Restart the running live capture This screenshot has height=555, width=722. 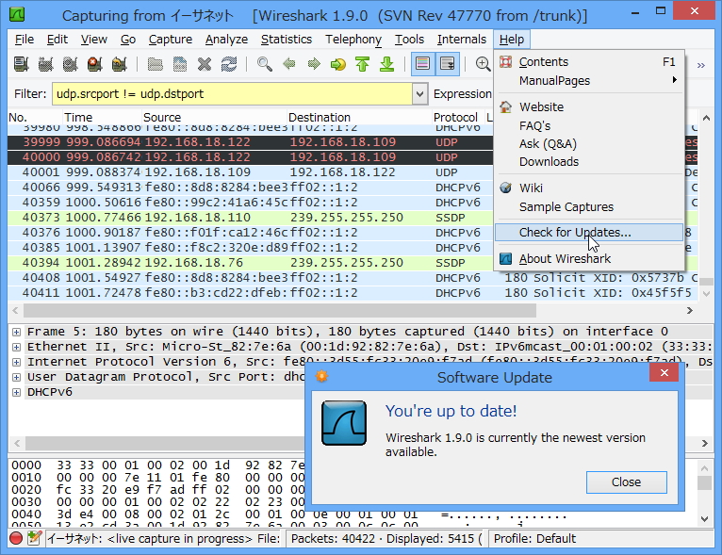[x=120, y=64]
